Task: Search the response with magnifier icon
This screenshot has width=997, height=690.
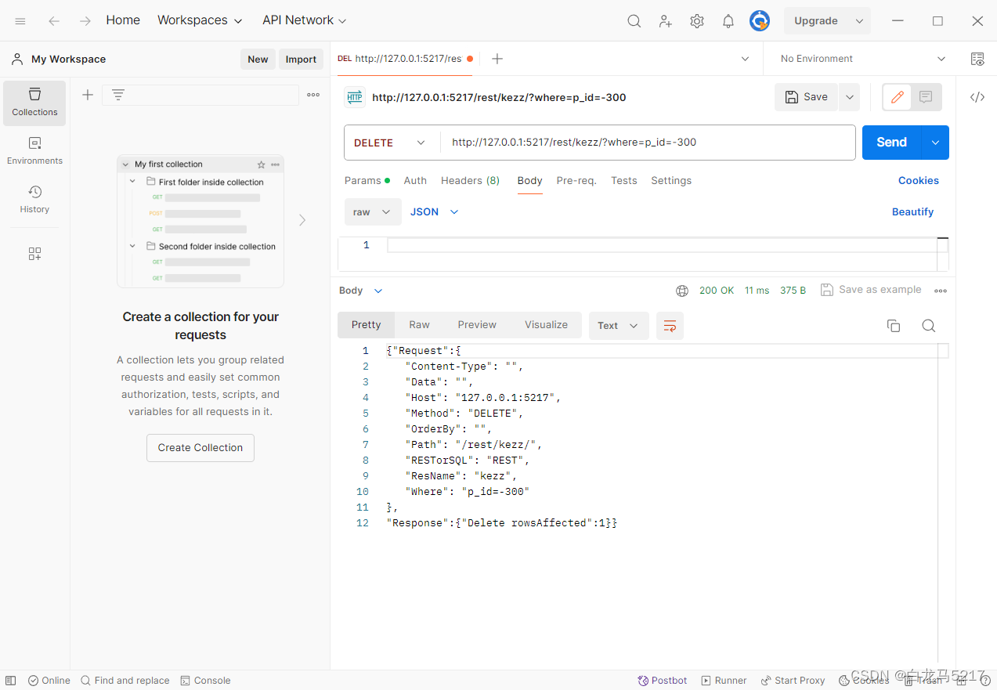Action: [x=929, y=326]
